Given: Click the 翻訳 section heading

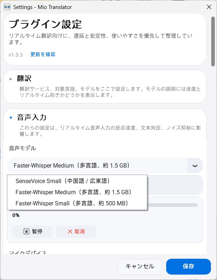Looking at the screenshot, I should click(24, 79).
